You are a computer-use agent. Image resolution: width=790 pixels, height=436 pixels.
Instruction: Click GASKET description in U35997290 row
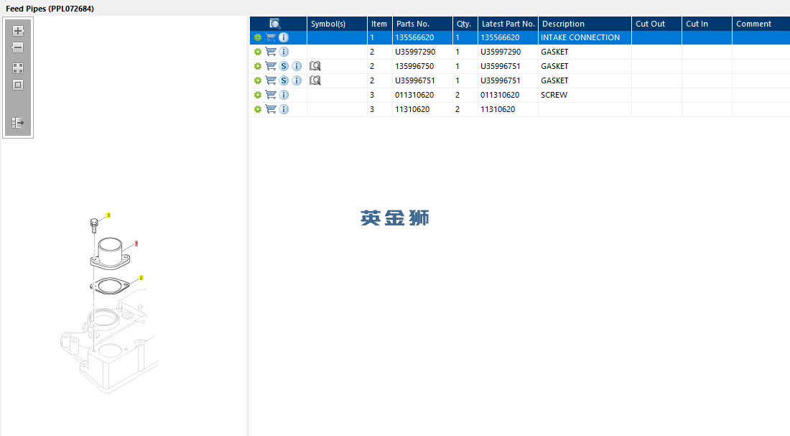(585, 52)
